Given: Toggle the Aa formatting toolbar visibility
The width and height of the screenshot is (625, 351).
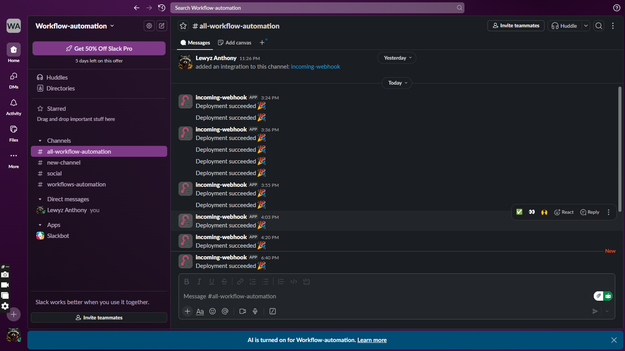Looking at the screenshot, I should [200, 311].
